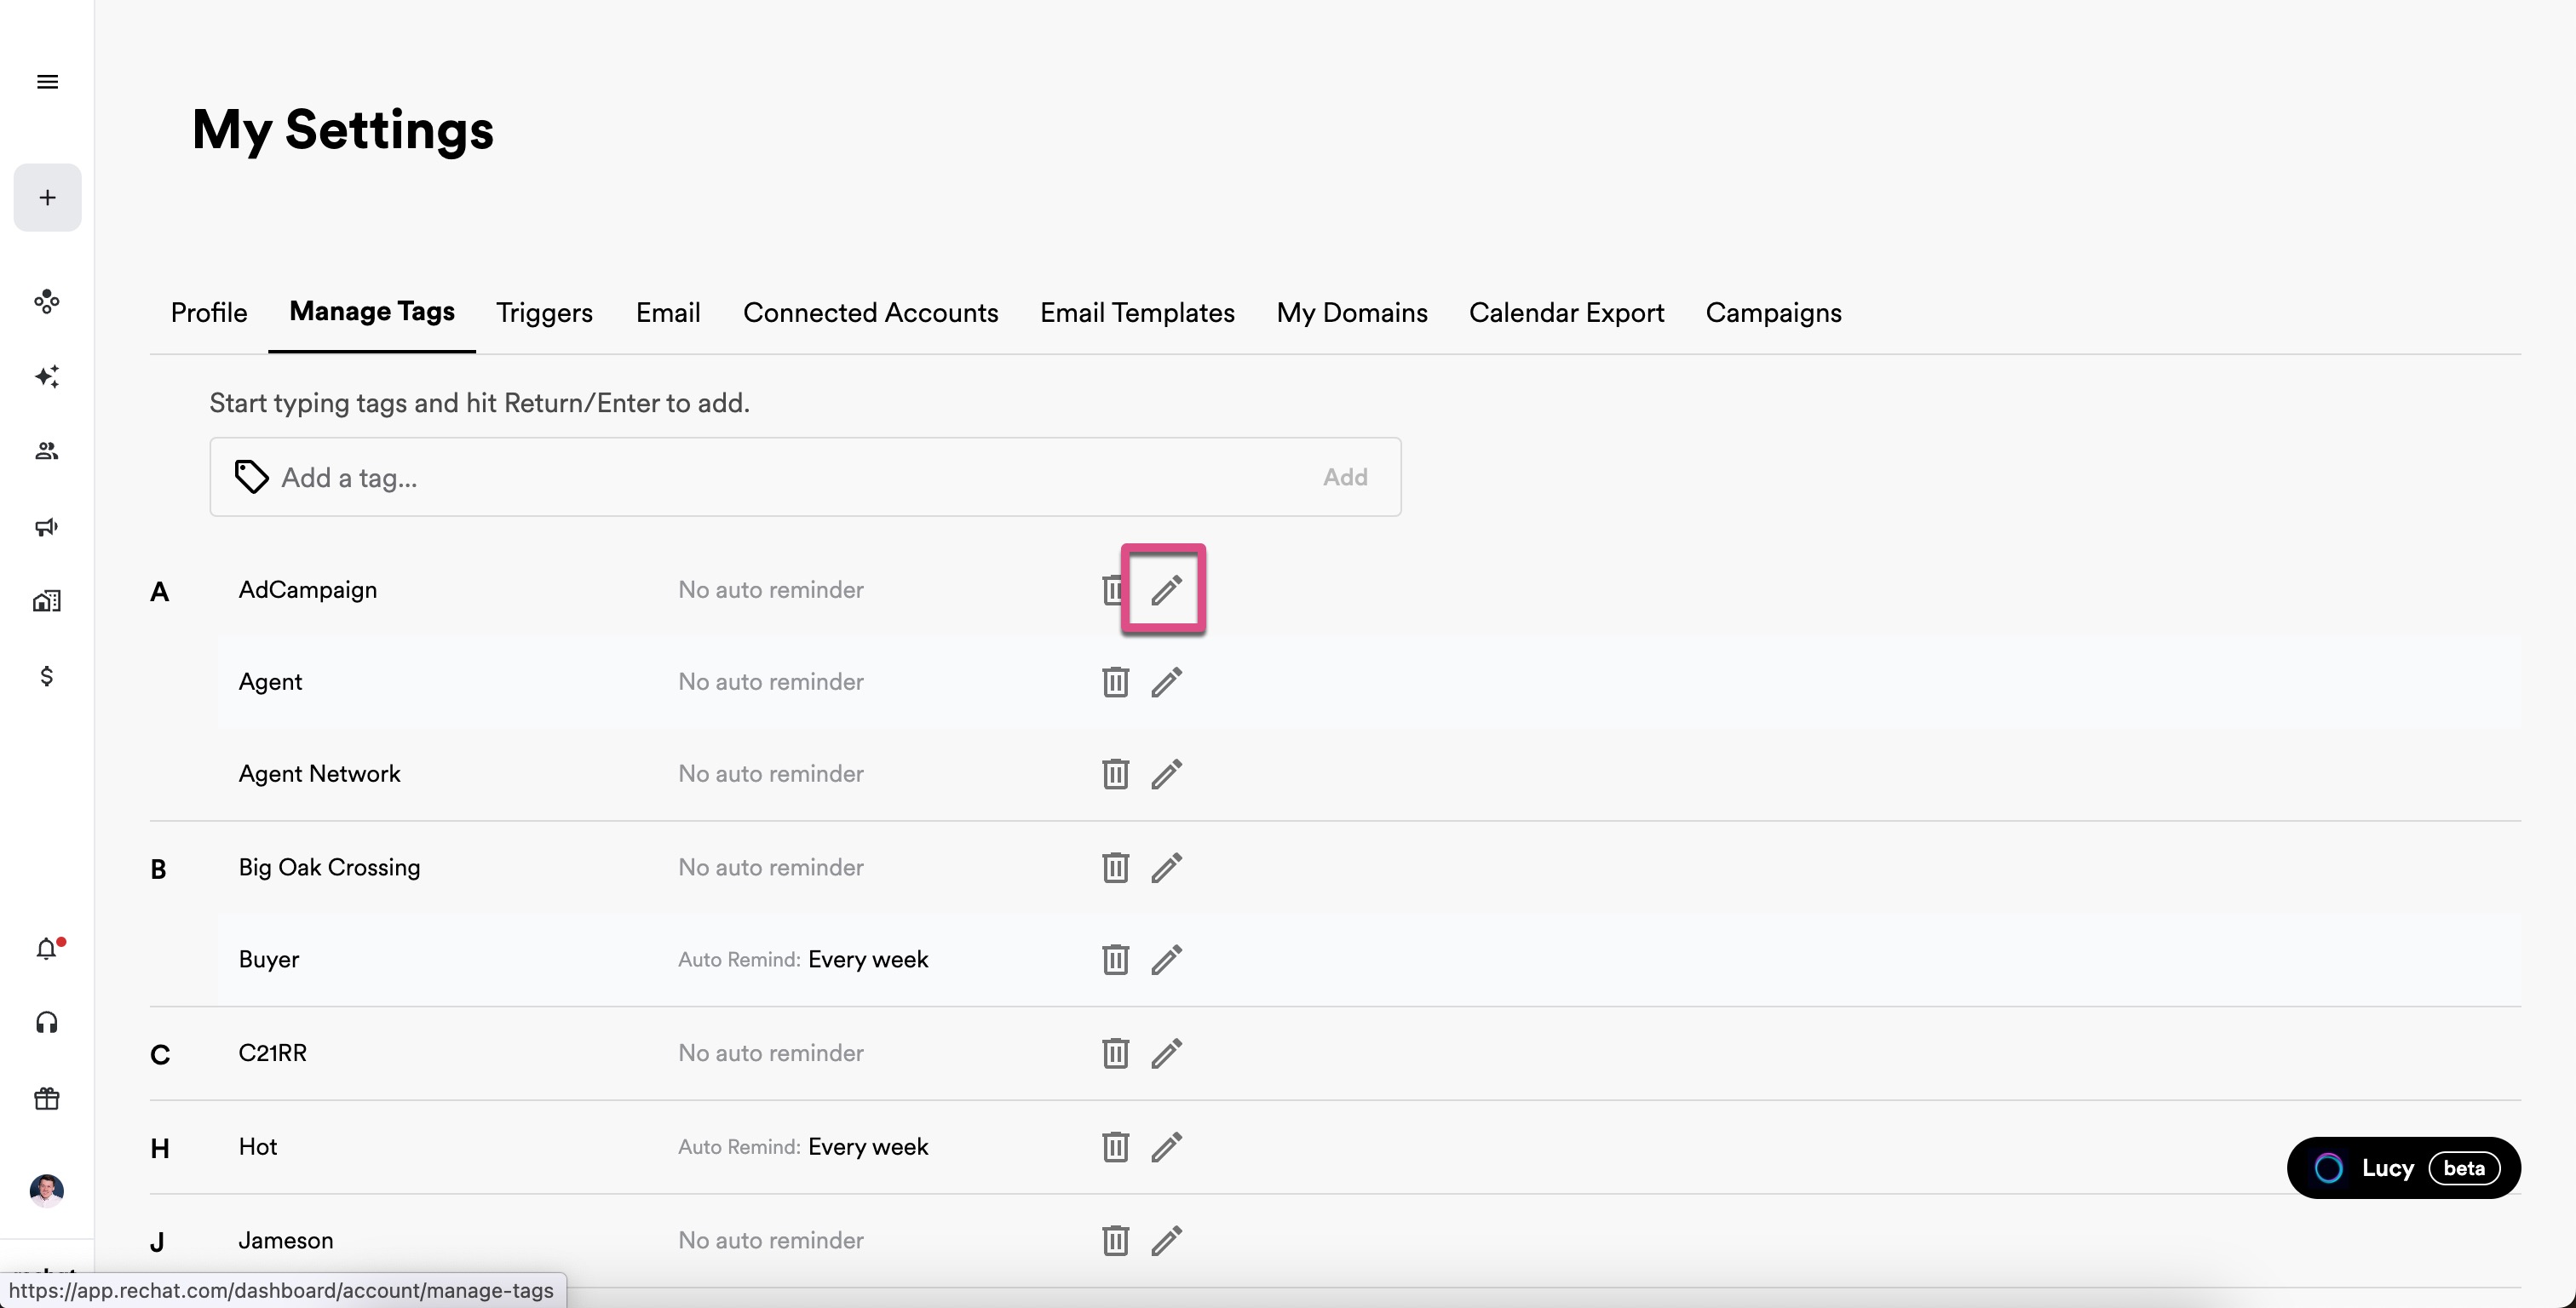Switch to the Triggers tab
2576x1308 pixels.
point(544,313)
